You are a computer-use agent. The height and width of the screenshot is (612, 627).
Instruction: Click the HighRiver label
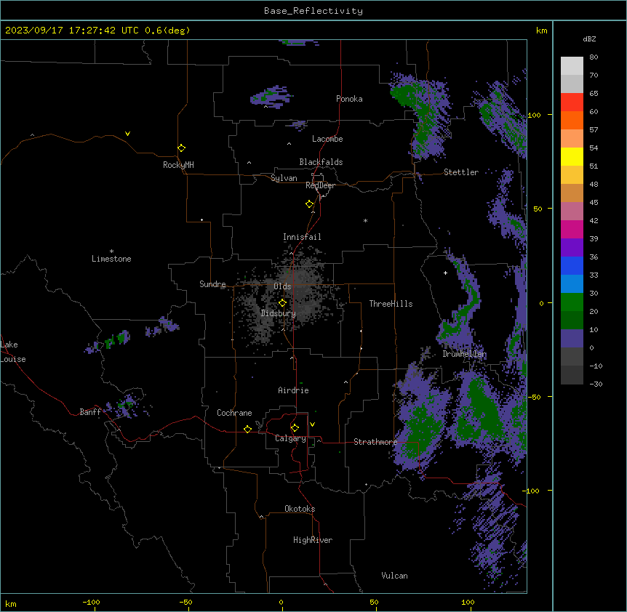coord(313,540)
